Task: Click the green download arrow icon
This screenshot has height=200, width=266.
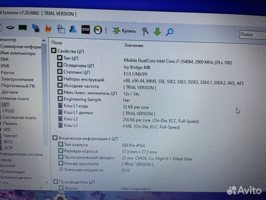Action: point(157,32)
